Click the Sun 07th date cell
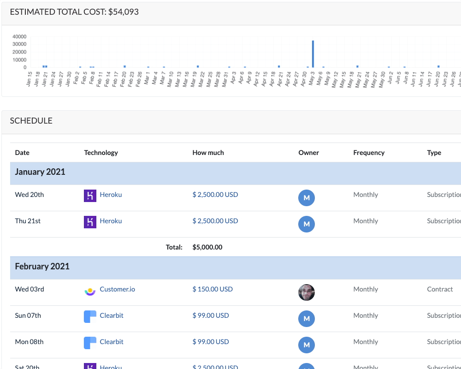Image resolution: width=461 pixels, height=369 pixels. pyautogui.click(x=28, y=315)
